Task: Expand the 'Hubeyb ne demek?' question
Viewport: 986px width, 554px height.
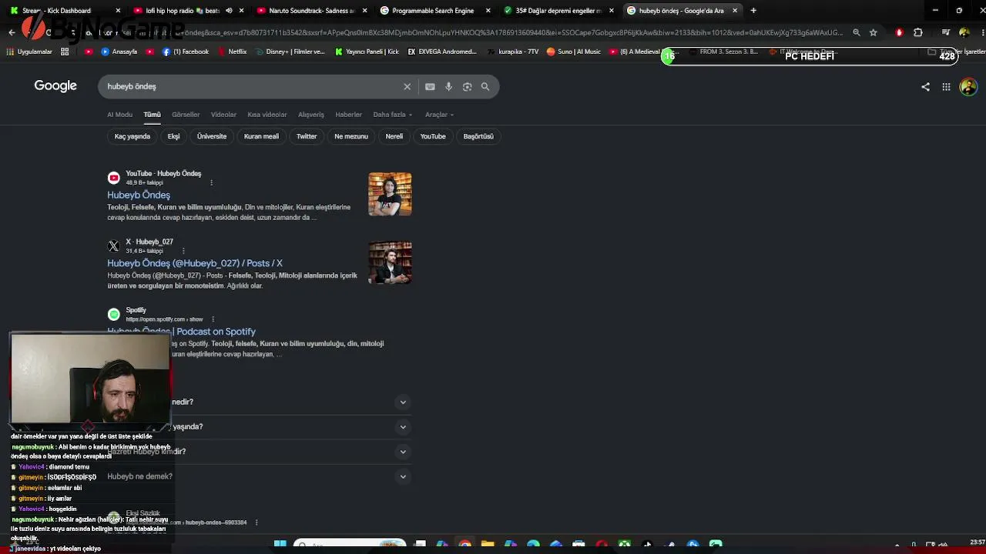Action: 258,476
